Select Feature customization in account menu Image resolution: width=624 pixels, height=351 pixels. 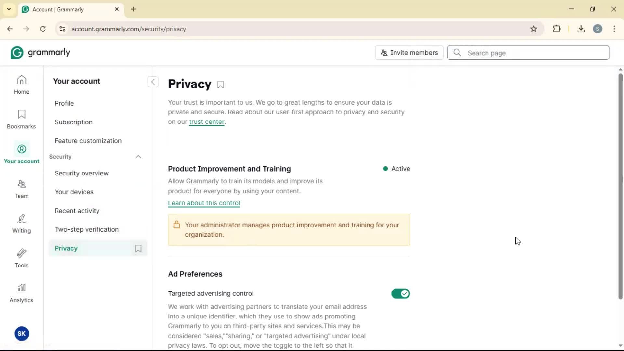tap(88, 141)
